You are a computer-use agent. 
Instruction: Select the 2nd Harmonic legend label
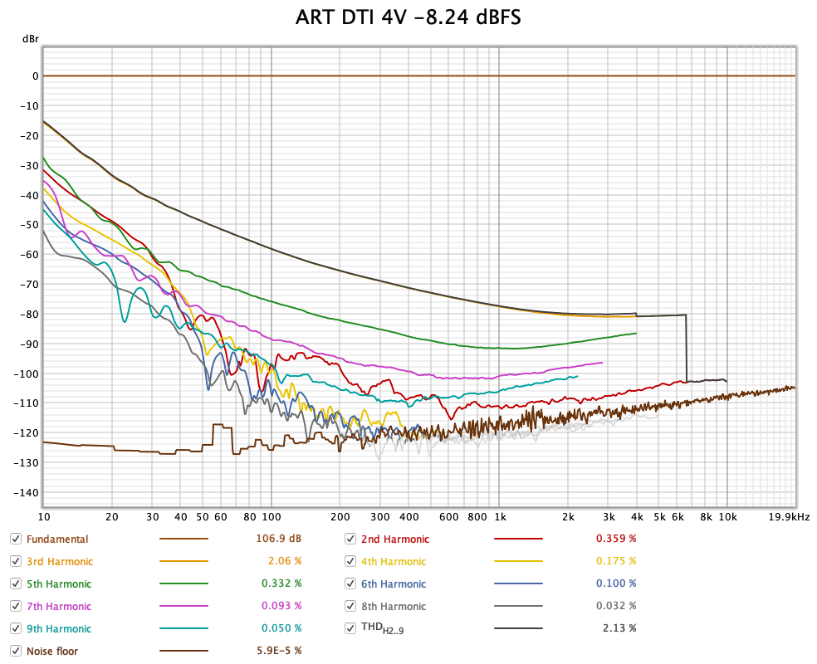tap(395, 539)
